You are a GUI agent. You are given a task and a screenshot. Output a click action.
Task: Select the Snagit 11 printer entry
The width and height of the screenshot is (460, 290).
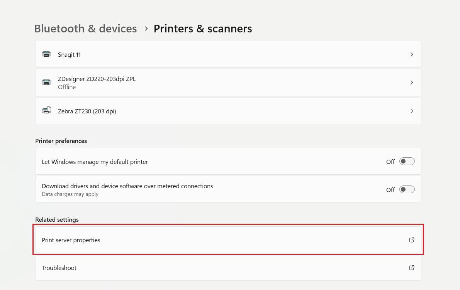(x=228, y=54)
